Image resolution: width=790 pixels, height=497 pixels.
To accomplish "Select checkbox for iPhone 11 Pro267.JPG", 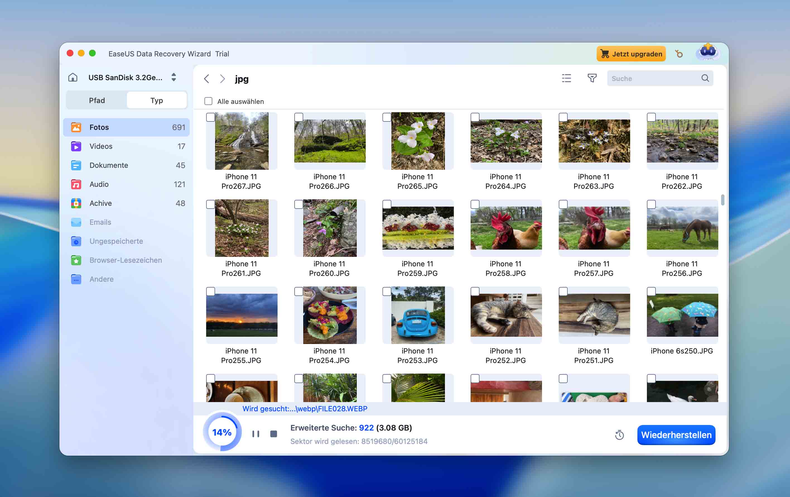I will click(x=211, y=117).
